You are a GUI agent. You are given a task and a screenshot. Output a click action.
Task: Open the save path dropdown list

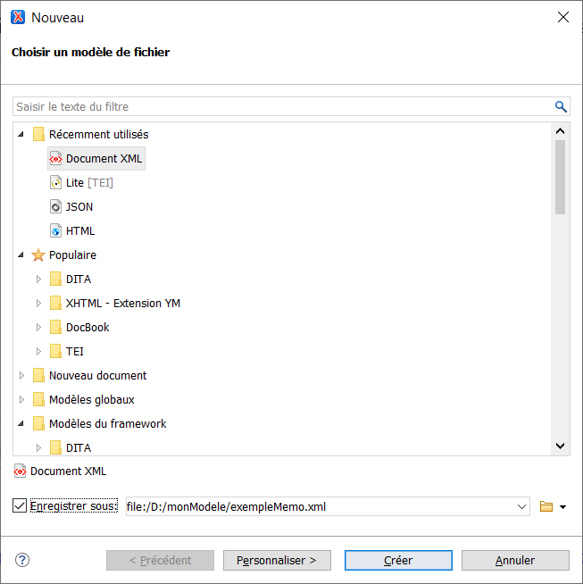pos(522,507)
